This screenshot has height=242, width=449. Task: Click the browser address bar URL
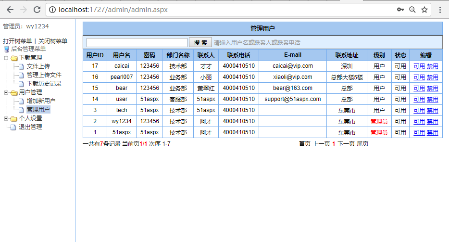[113, 10]
